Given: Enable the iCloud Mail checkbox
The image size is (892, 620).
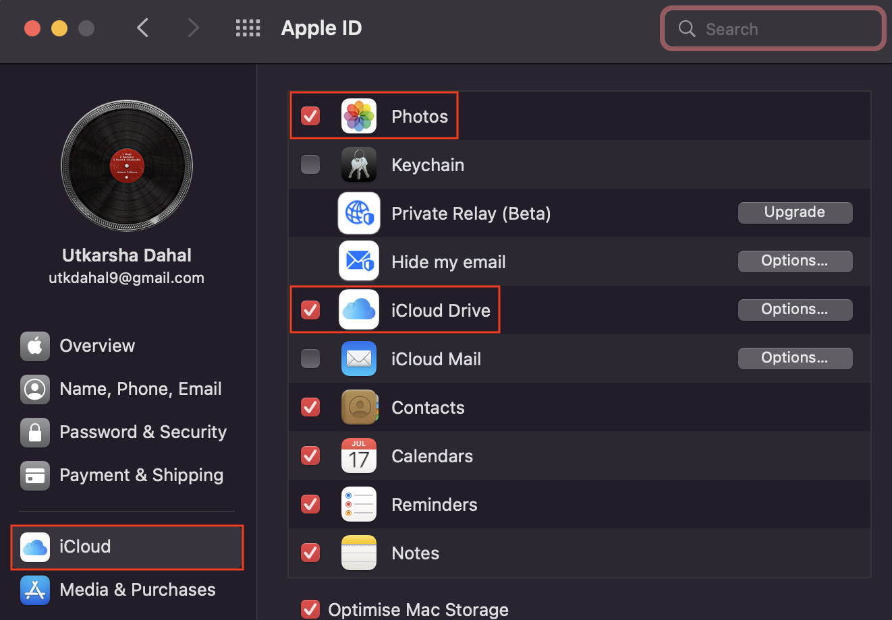Looking at the screenshot, I should pyautogui.click(x=310, y=359).
